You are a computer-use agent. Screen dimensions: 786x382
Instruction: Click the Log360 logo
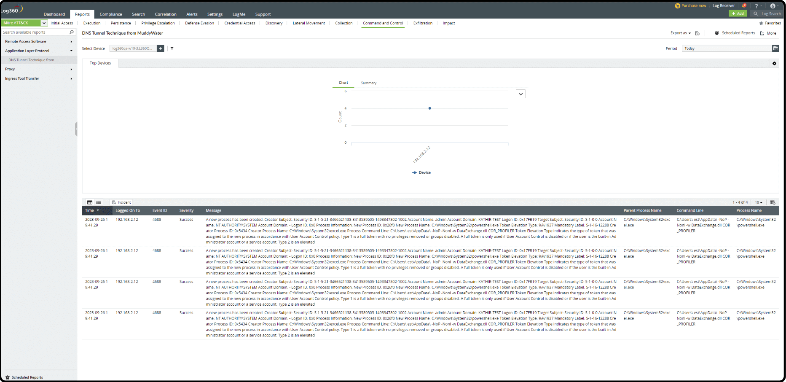[12, 9]
